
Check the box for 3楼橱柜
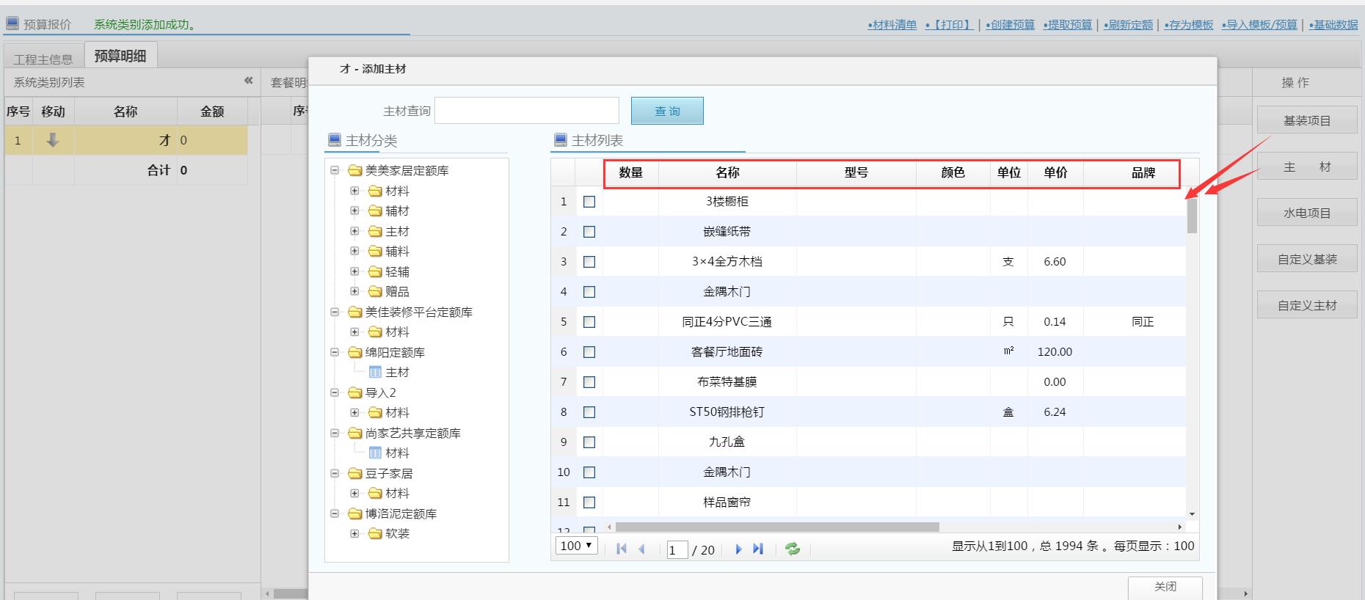[589, 202]
